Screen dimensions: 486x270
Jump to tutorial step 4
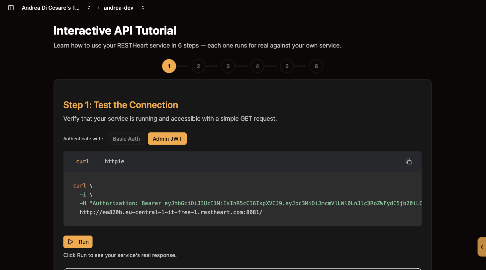pos(257,66)
